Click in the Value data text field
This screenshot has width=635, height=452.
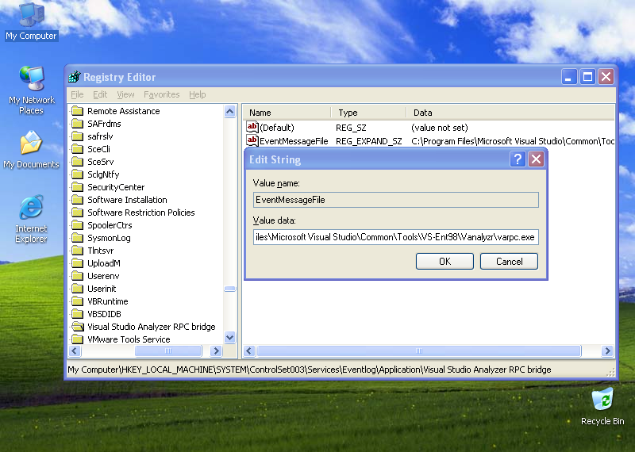[395, 236]
